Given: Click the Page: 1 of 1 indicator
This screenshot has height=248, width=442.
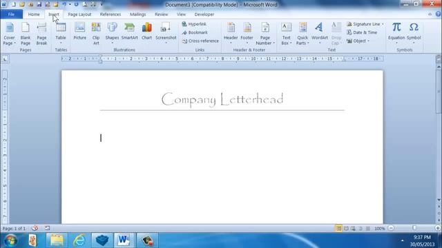Looking at the screenshot, I should coord(14,229).
